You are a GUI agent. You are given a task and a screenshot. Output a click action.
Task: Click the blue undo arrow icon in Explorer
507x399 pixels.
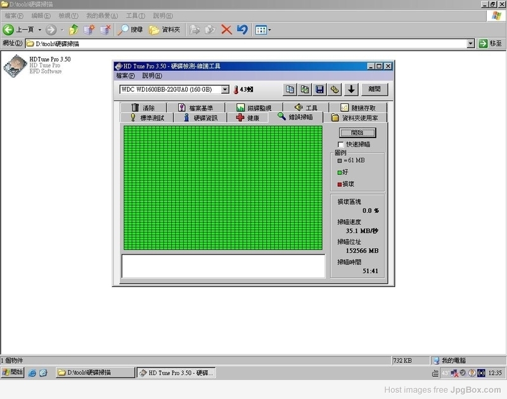click(242, 30)
